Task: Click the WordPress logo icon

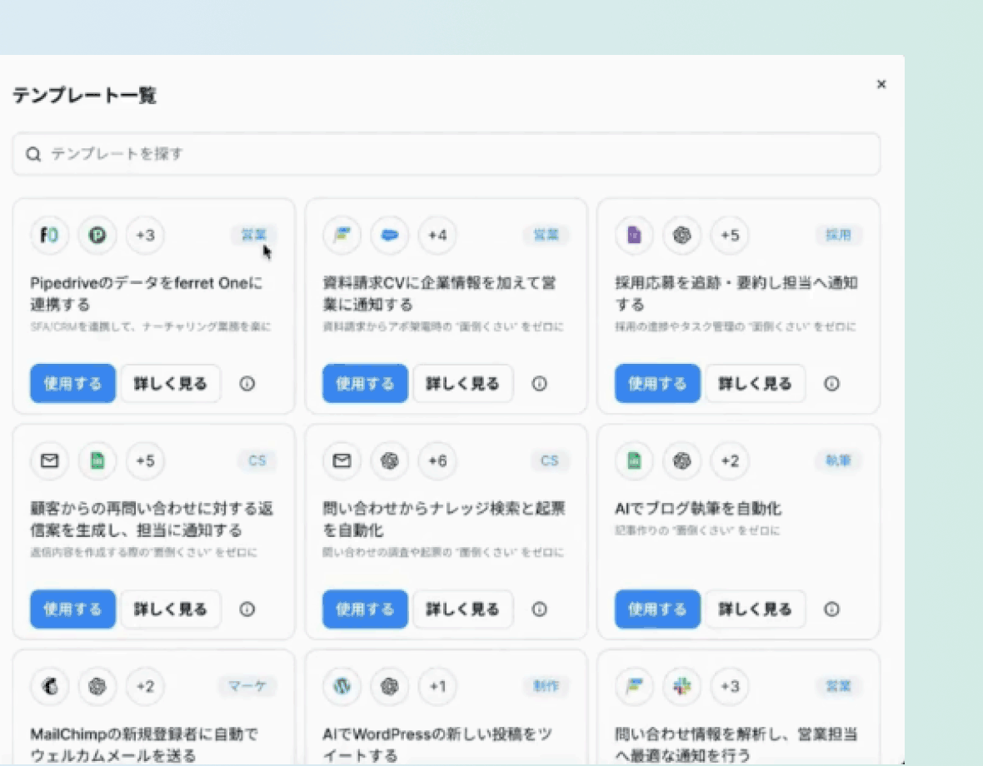Action: point(342,686)
